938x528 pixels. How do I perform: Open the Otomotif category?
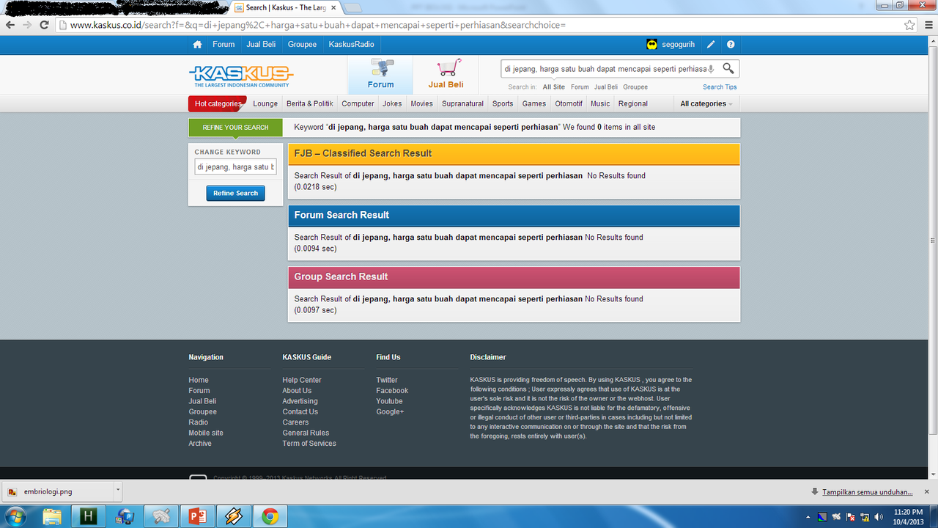(x=569, y=103)
